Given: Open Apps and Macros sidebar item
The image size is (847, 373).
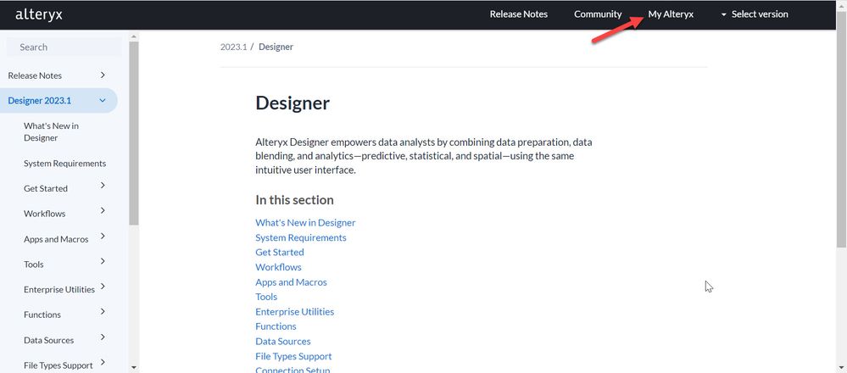Looking at the screenshot, I should (56, 239).
